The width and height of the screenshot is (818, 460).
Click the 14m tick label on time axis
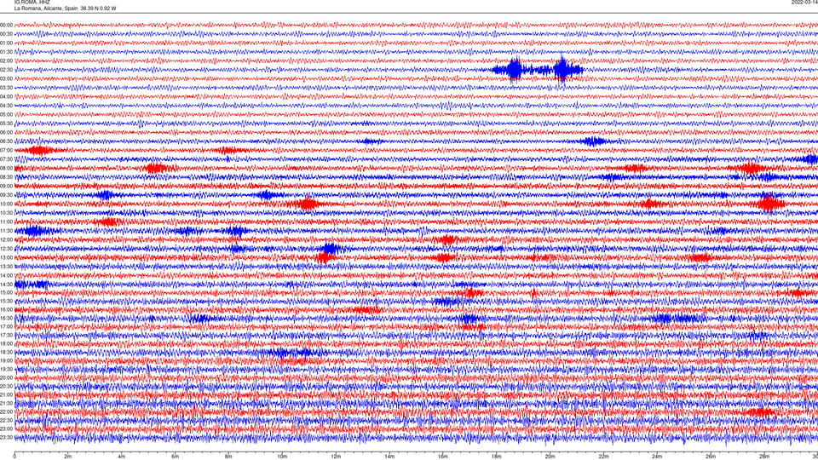click(389, 457)
